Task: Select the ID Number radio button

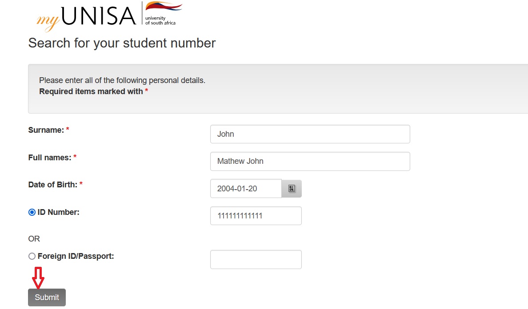Action: pos(32,212)
